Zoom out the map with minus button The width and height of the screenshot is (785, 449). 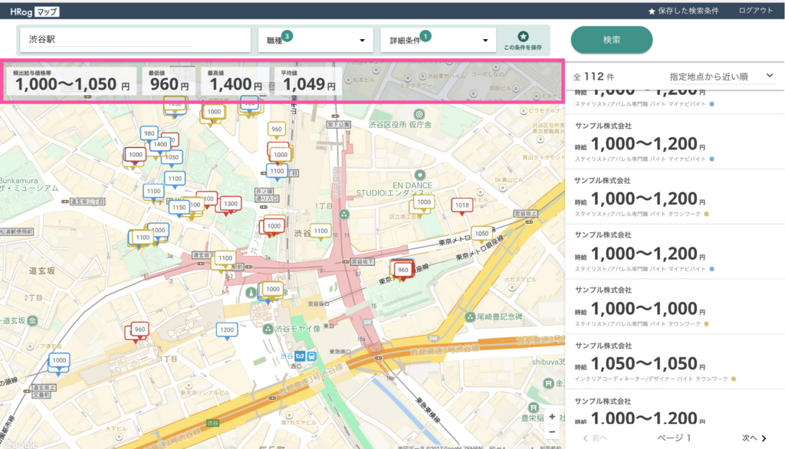(x=552, y=431)
